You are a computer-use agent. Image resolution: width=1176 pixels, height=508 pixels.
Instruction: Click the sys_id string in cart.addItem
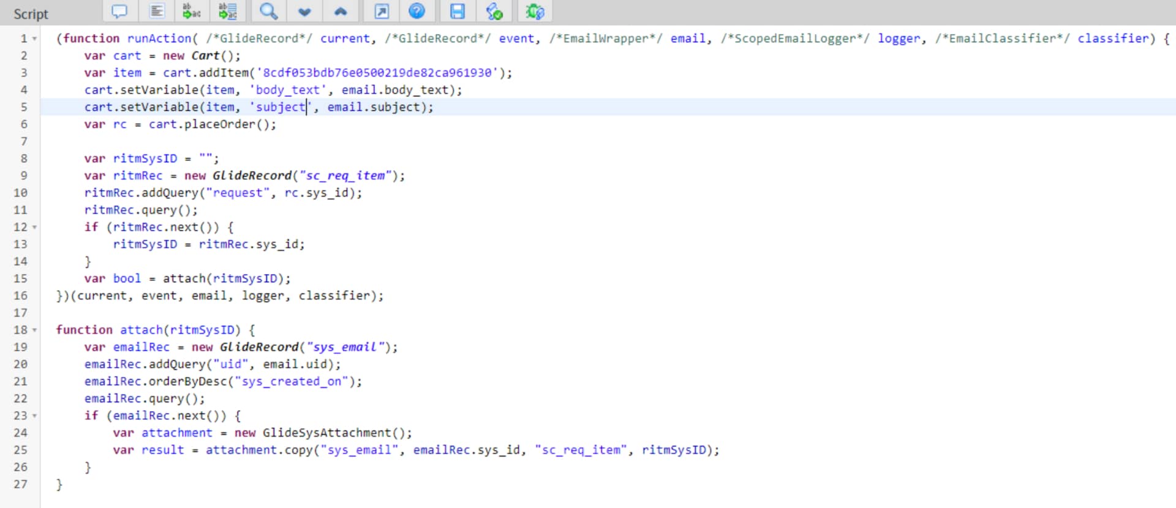click(x=378, y=73)
